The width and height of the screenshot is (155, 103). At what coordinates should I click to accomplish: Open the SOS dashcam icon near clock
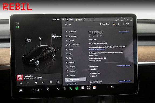[68, 19]
